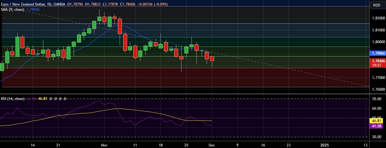This screenshot has width=386, height=148.
Task: Open the NZD currency selector
Action: tap(376, 5)
